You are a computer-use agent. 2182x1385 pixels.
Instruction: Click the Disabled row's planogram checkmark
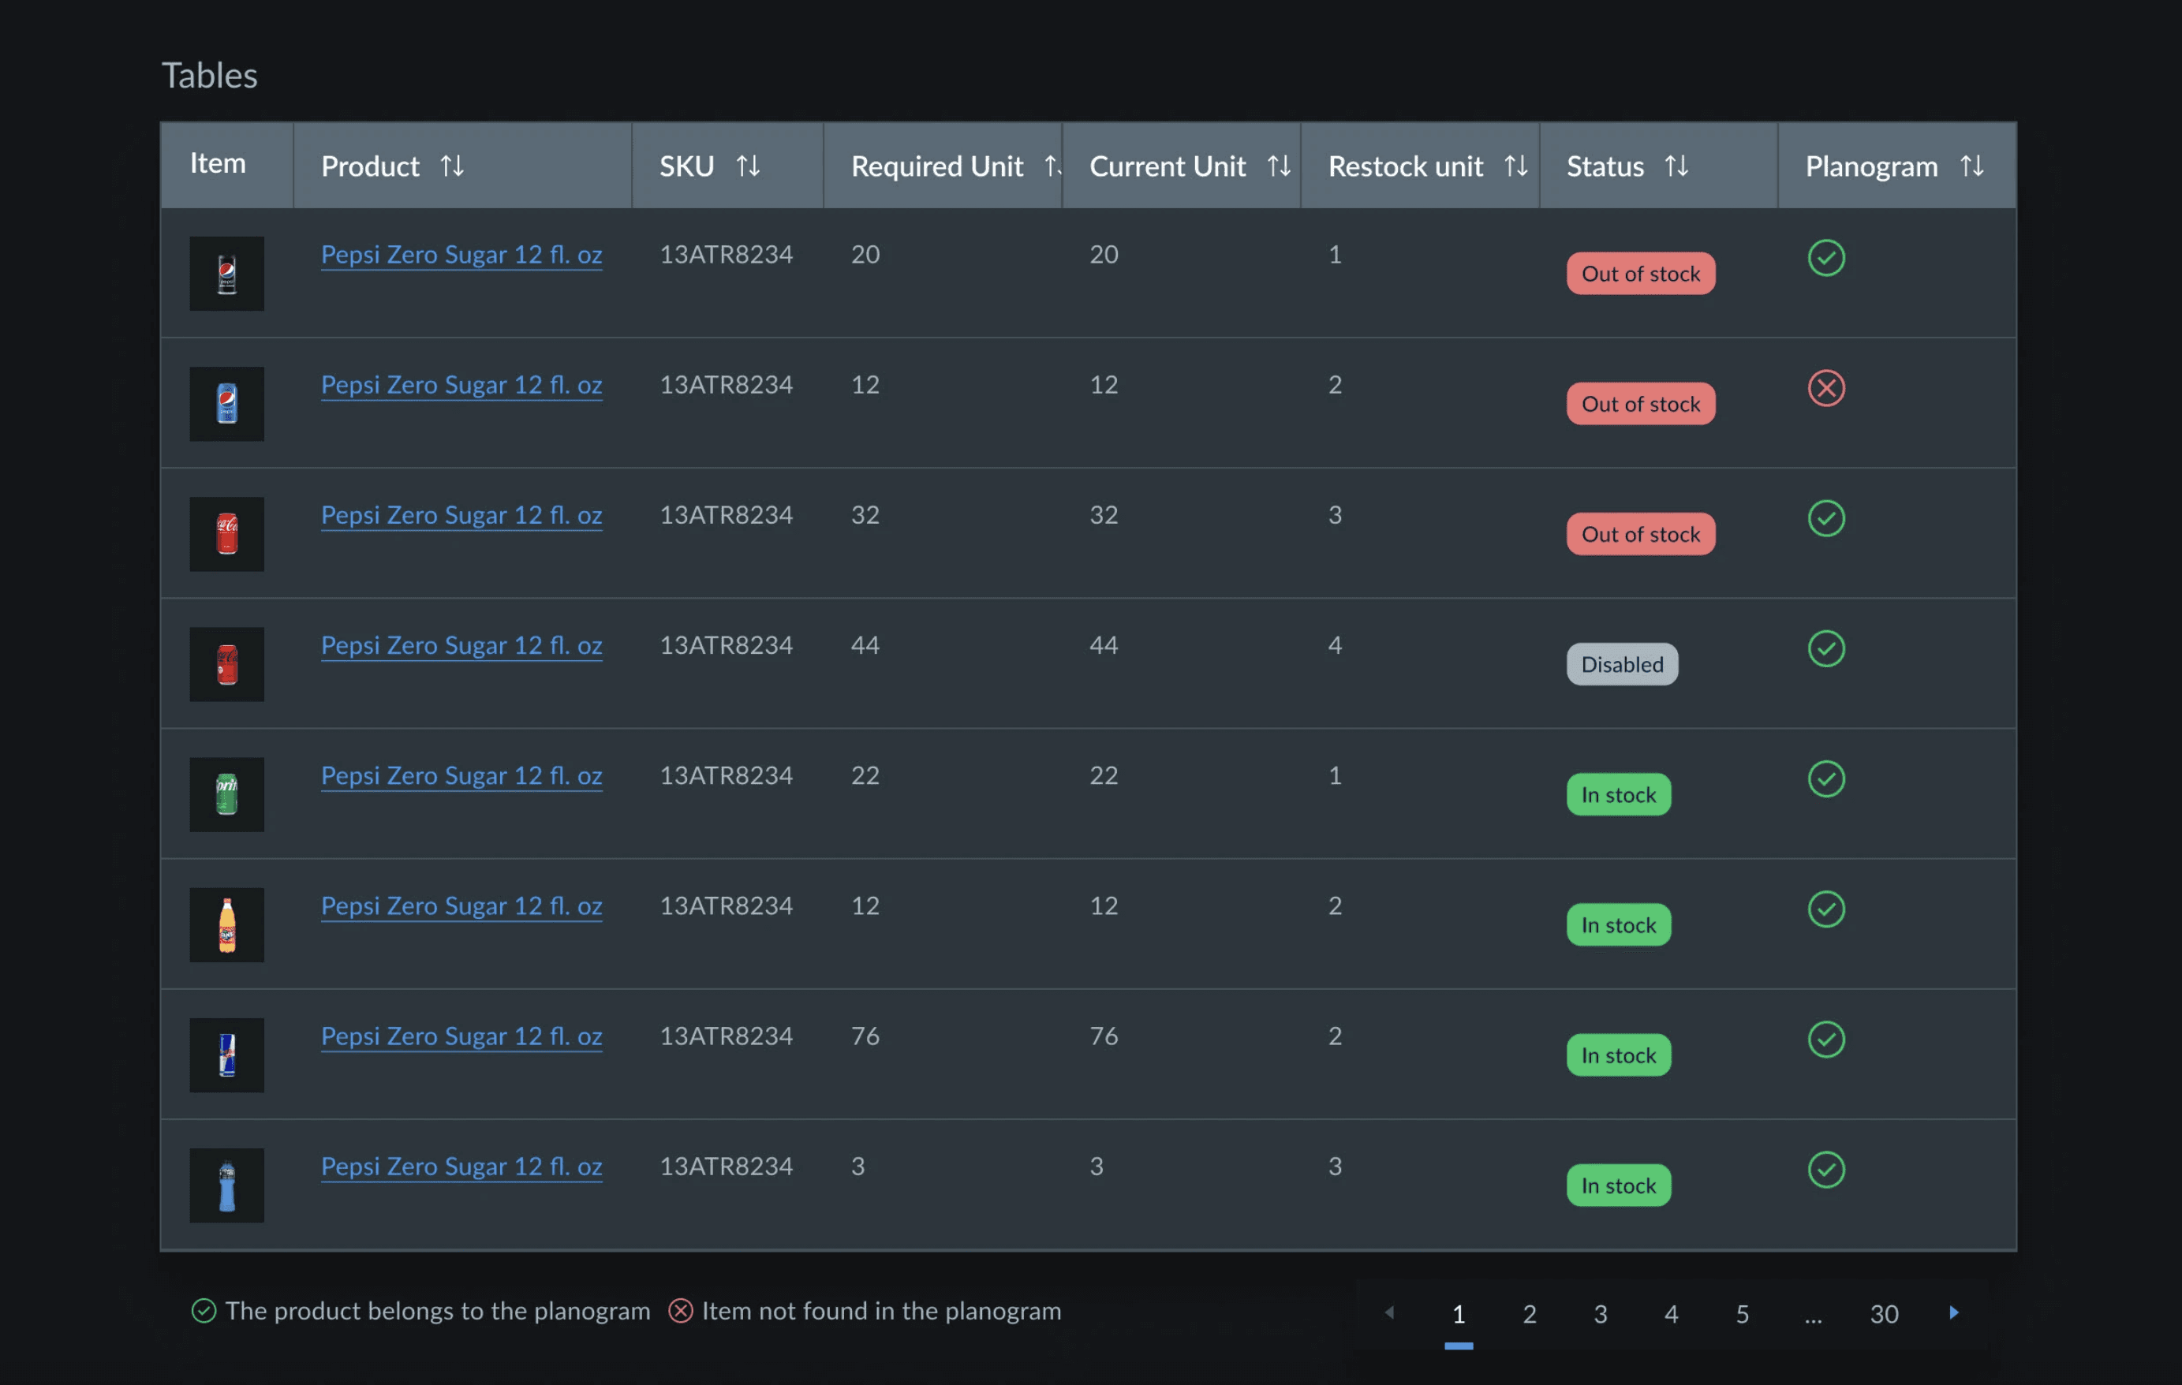(1826, 648)
